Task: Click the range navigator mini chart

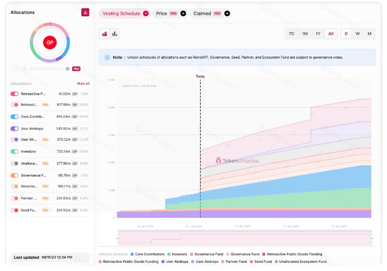Action: (x=245, y=238)
